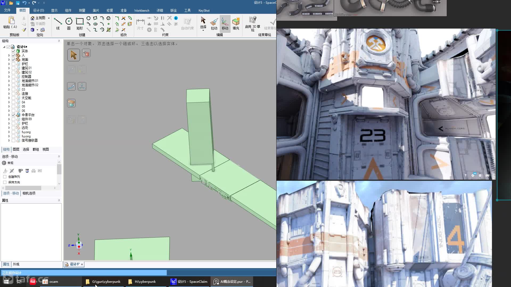
Task: Switch to the 相机选项 tab
Action: pyautogui.click(x=29, y=193)
